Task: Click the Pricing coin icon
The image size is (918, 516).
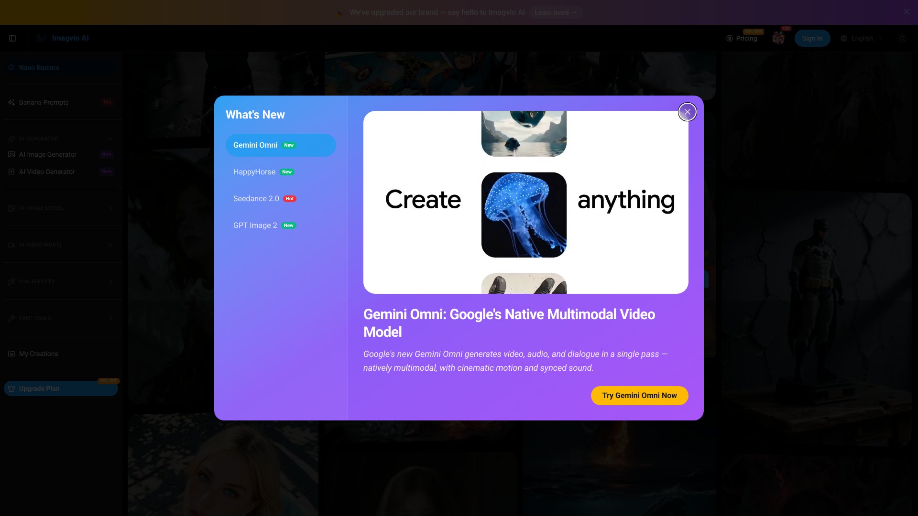Action: click(730, 38)
